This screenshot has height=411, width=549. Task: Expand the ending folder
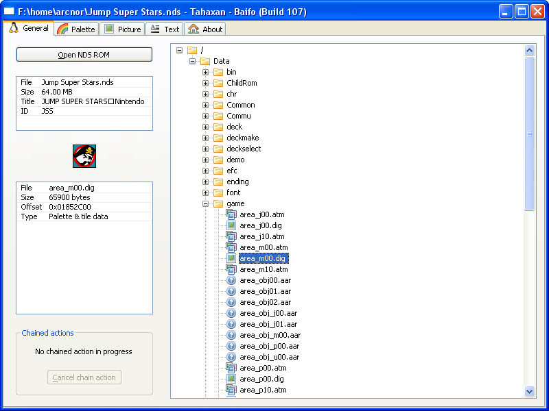(x=205, y=182)
